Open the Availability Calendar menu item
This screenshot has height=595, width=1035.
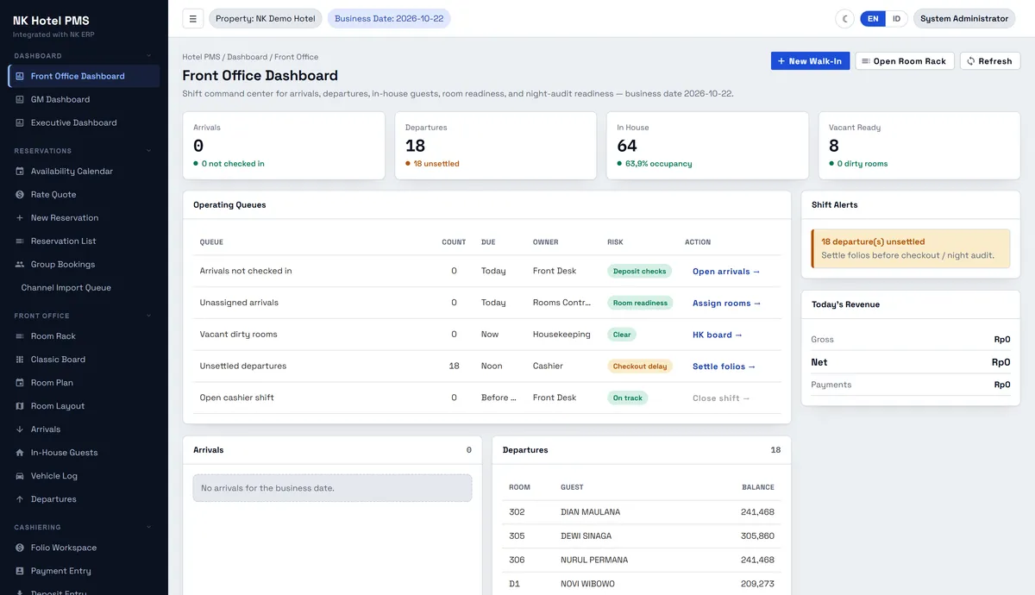coord(84,171)
